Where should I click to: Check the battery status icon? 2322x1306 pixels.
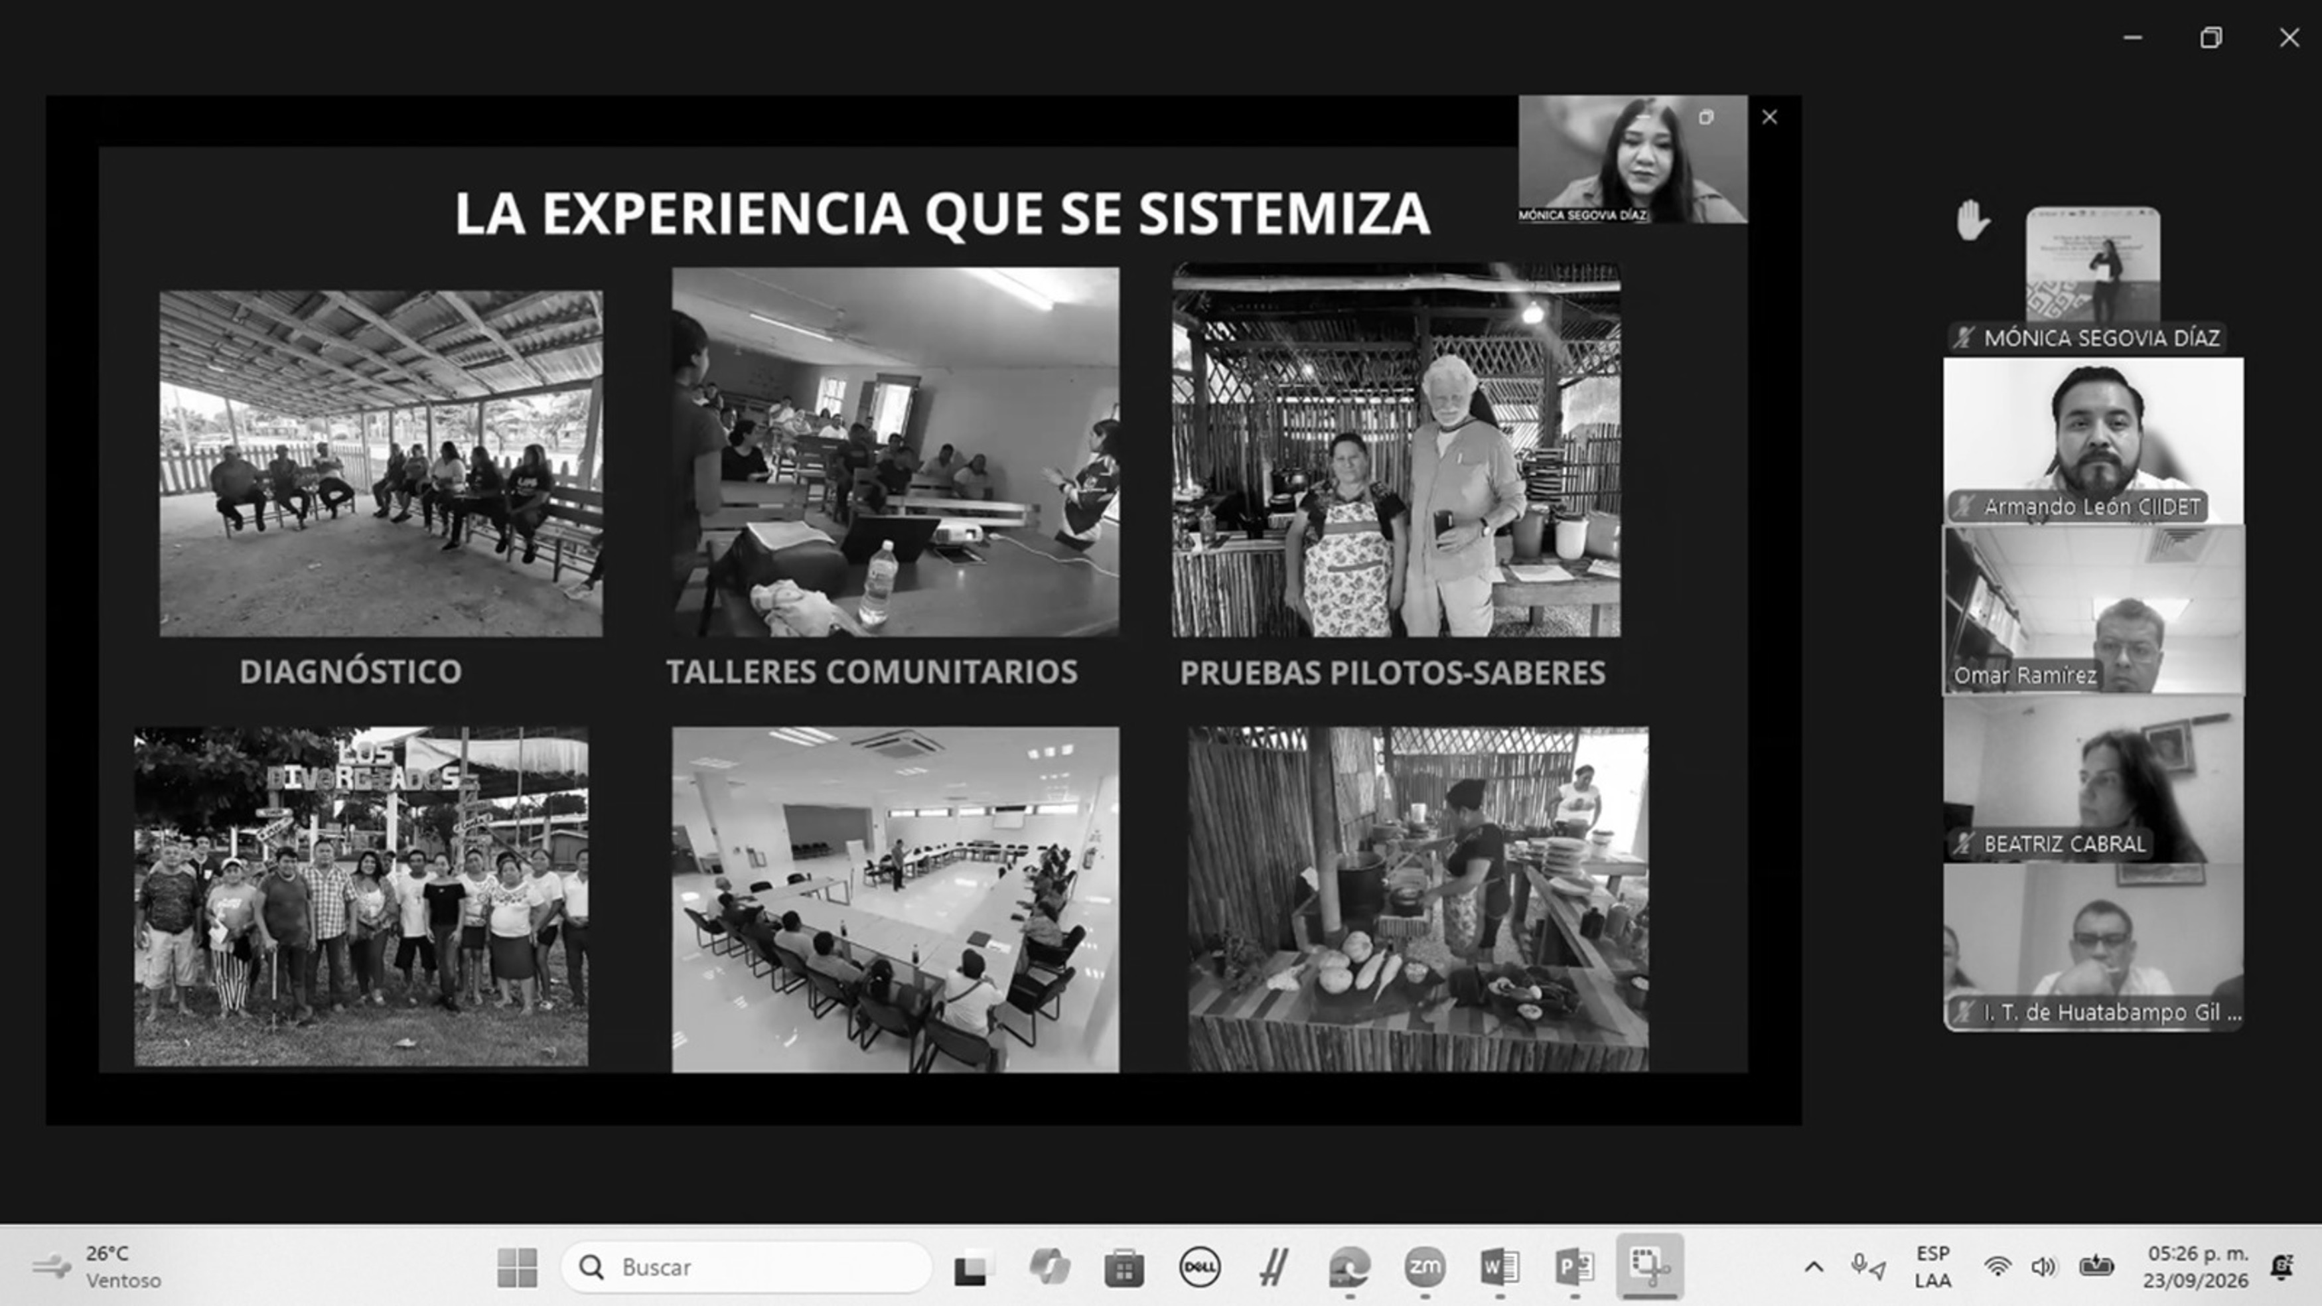tap(2096, 1268)
